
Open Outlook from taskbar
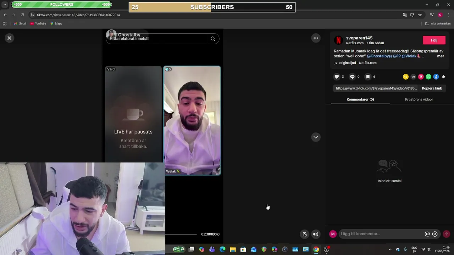tap(254, 249)
